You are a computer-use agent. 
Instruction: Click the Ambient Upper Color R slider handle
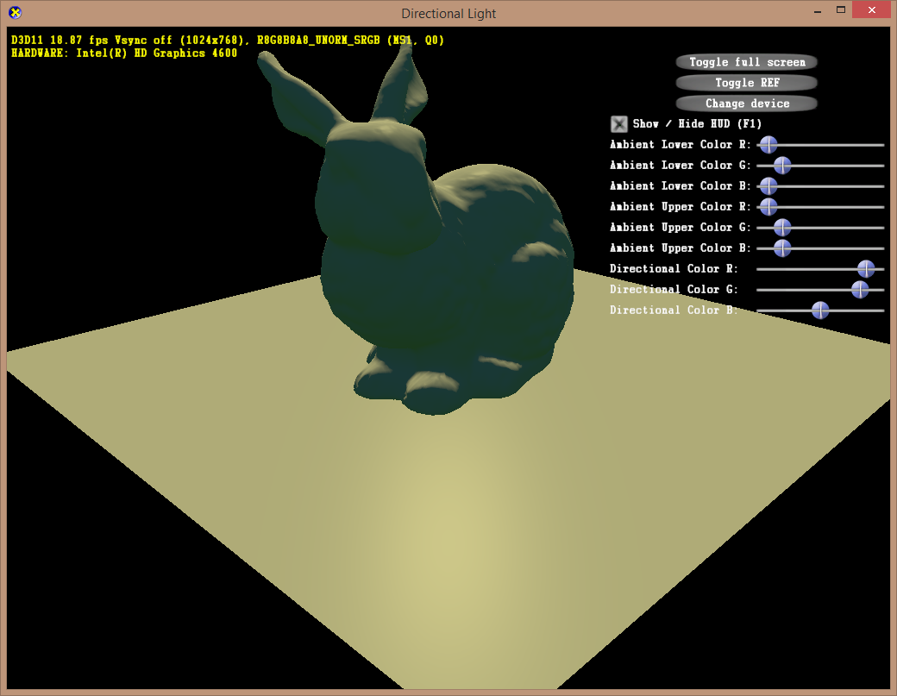point(768,207)
